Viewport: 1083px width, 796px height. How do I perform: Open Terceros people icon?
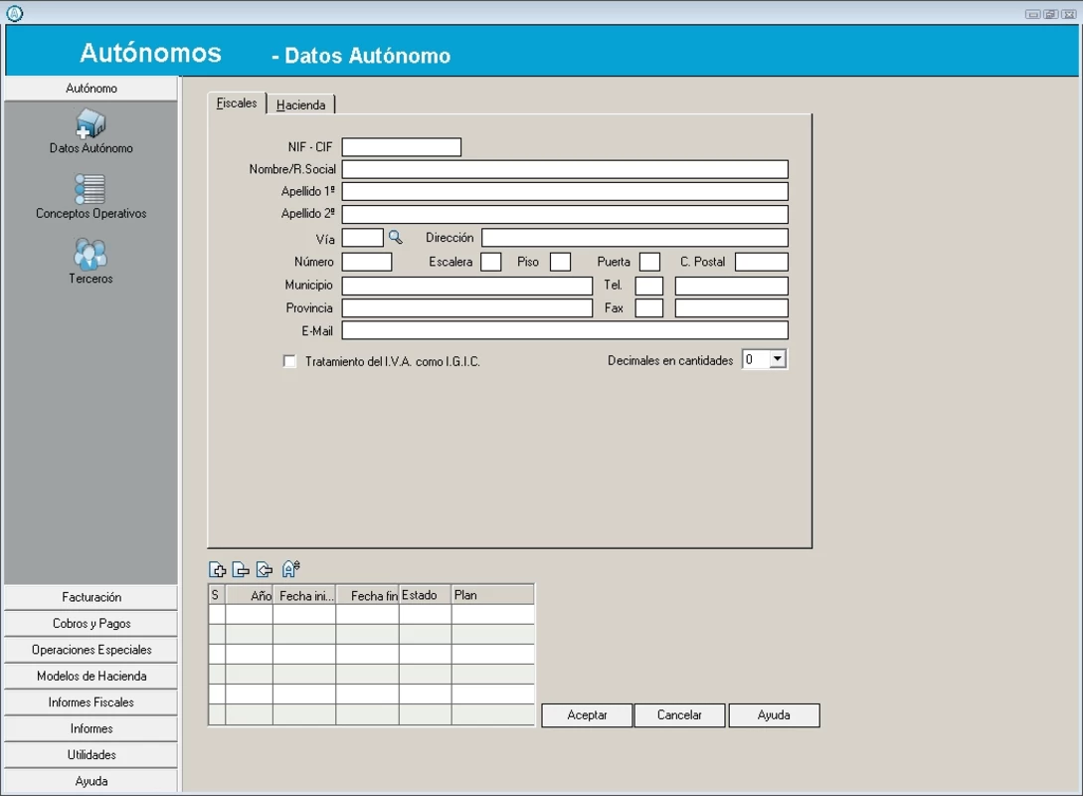click(x=90, y=255)
